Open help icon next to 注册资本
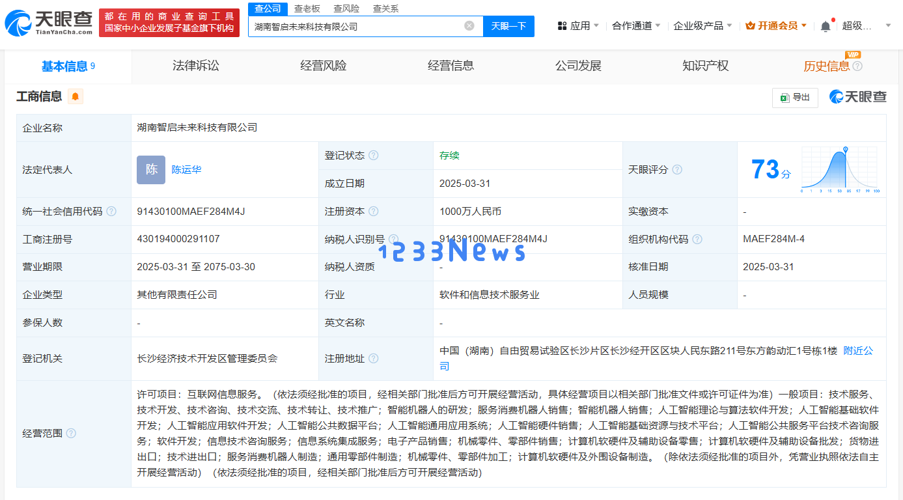 pyautogui.click(x=373, y=212)
